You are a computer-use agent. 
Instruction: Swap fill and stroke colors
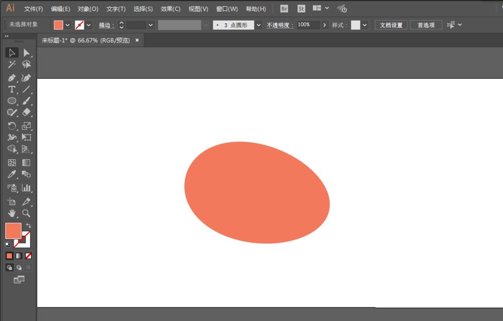[29, 226]
